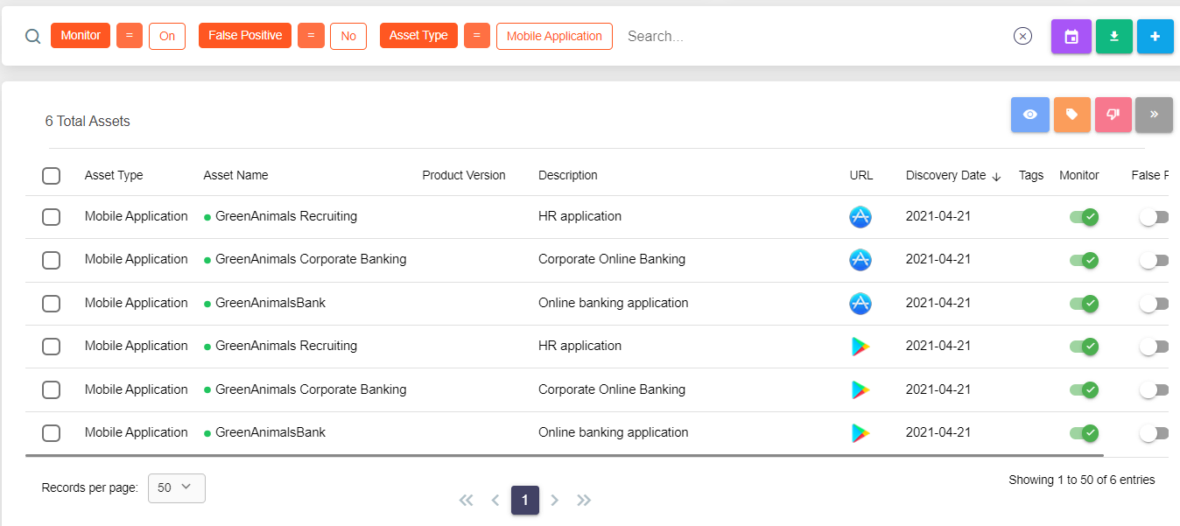Turn off Monitor for App Store GreenAnimals Corporate Banking
Viewport: 1180px width, 526px height.
pyautogui.click(x=1085, y=260)
